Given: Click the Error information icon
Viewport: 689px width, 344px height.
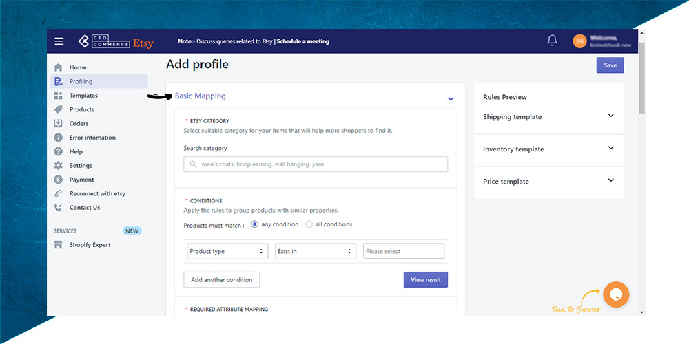Looking at the screenshot, I should coord(58,138).
